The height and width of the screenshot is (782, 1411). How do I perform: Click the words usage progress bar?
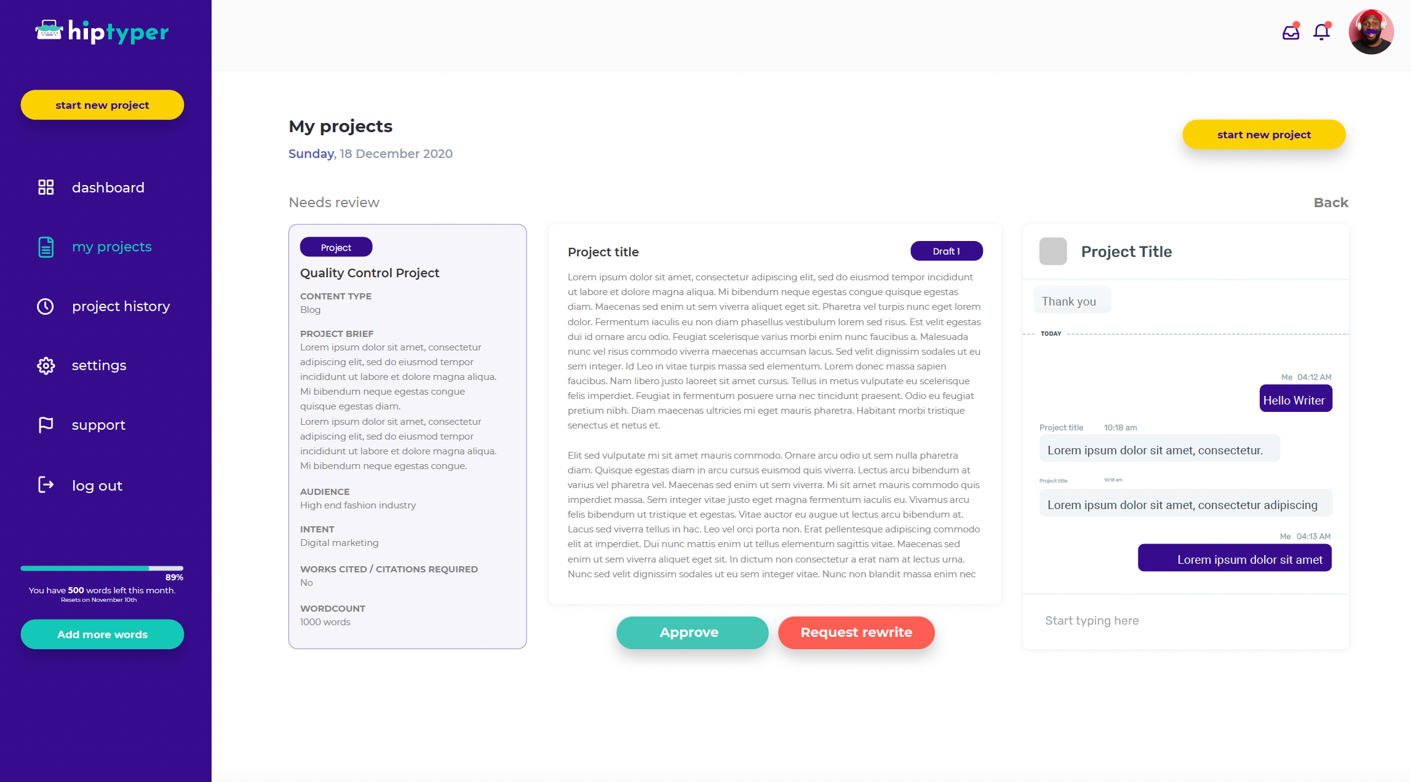[x=102, y=568]
